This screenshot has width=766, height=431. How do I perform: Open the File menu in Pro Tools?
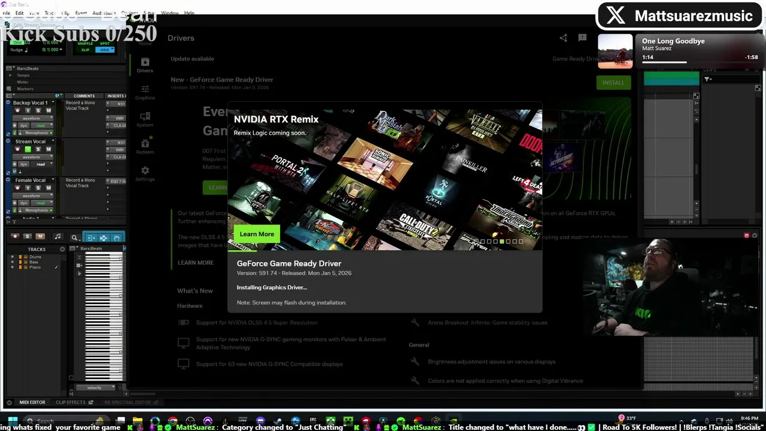pos(5,13)
